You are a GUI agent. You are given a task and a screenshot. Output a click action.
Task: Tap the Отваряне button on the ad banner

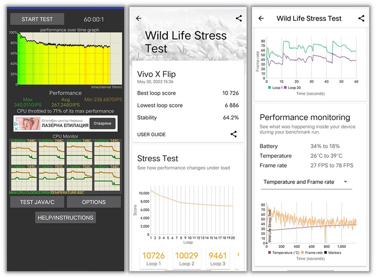coord(103,123)
